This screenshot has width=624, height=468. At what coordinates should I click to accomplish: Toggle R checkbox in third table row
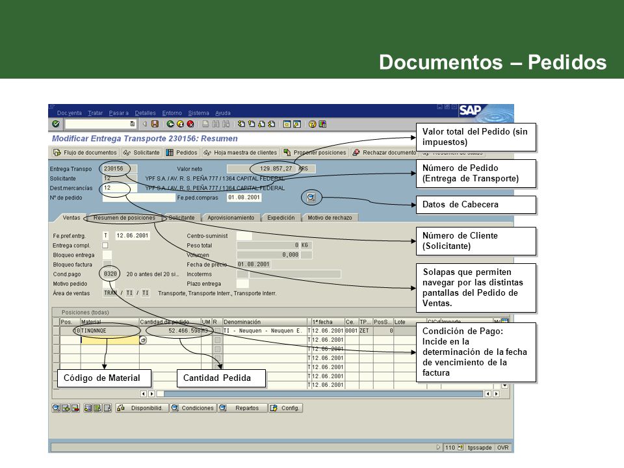217,349
